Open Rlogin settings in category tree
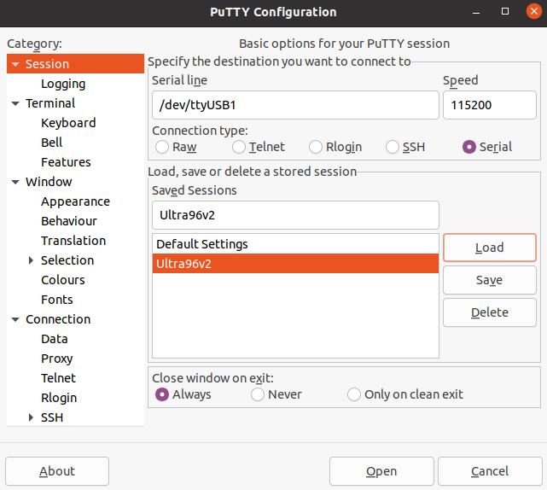 click(59, 398)
